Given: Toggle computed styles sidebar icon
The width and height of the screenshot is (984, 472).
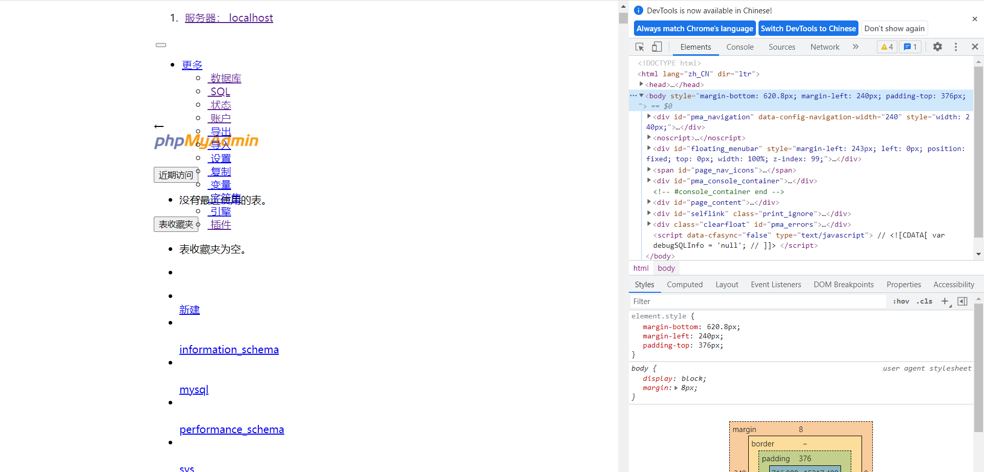Looking at the screenshot, I should [x=962, y=301].
